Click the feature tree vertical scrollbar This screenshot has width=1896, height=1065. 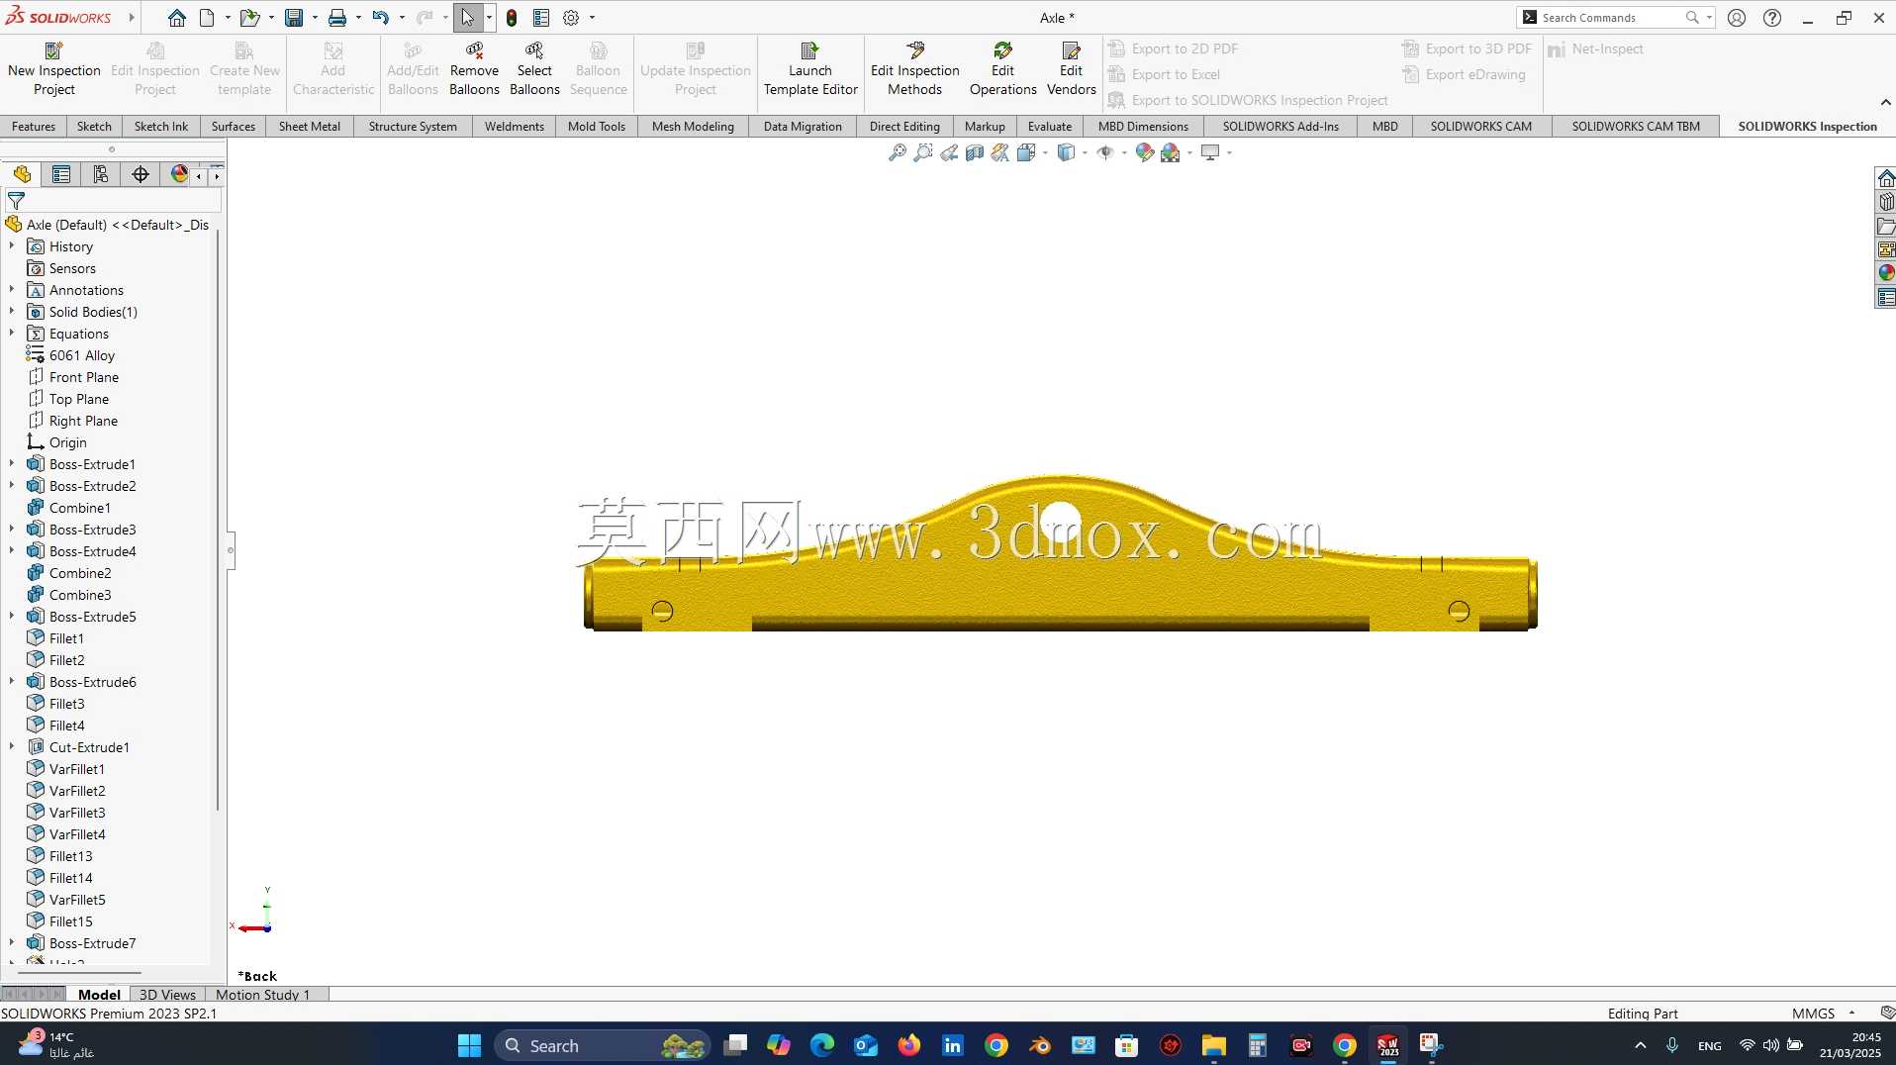click(x=218, y=521)
